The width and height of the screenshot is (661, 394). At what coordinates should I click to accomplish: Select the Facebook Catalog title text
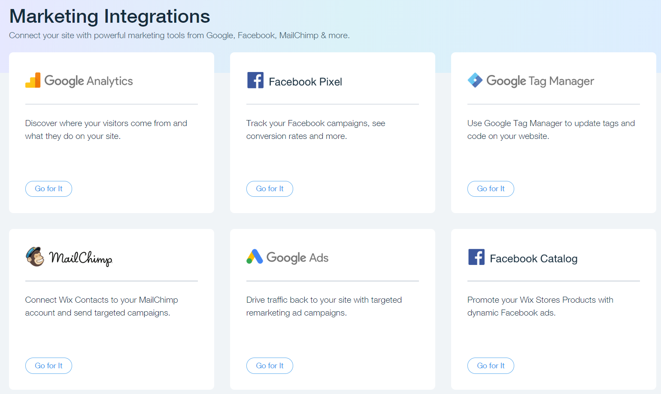tap(534, 259)
